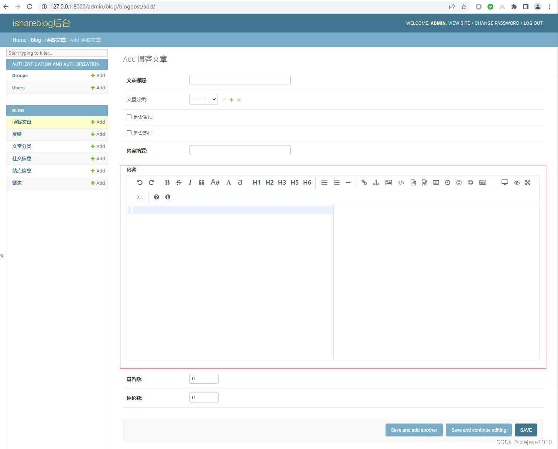The width and height of the screenshot is (558, 449).
Task: Click the CHANGE PASSWORD link
Action: (497, 23)
